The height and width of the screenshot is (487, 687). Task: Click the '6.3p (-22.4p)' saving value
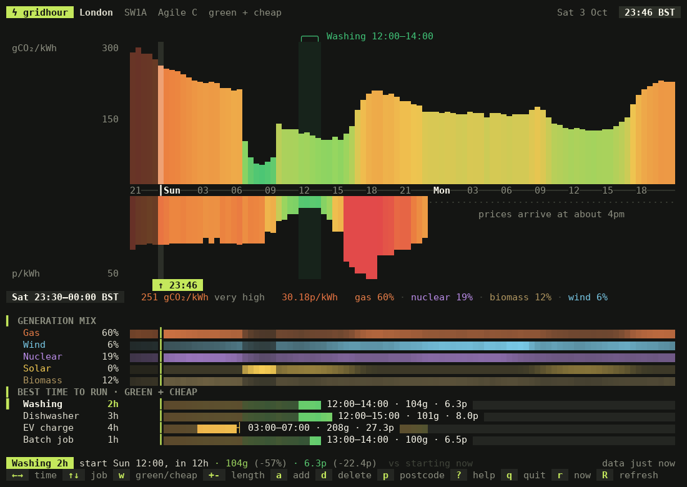pyautogui.click(x=340, y=463)
